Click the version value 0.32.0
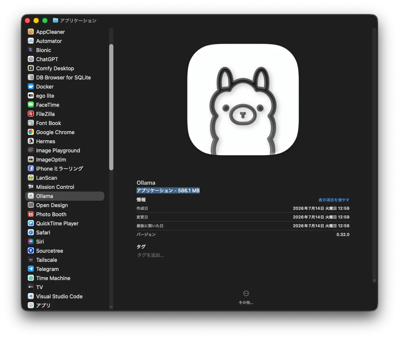 click(x=343, y=234)
